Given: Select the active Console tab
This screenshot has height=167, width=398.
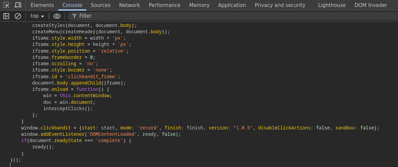Looking at the screenshot, I should tap(72, 5).
